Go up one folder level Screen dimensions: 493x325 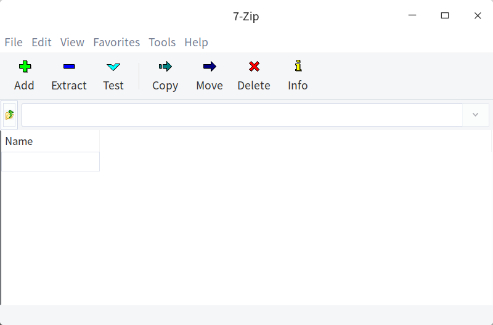tap(10, 115)
